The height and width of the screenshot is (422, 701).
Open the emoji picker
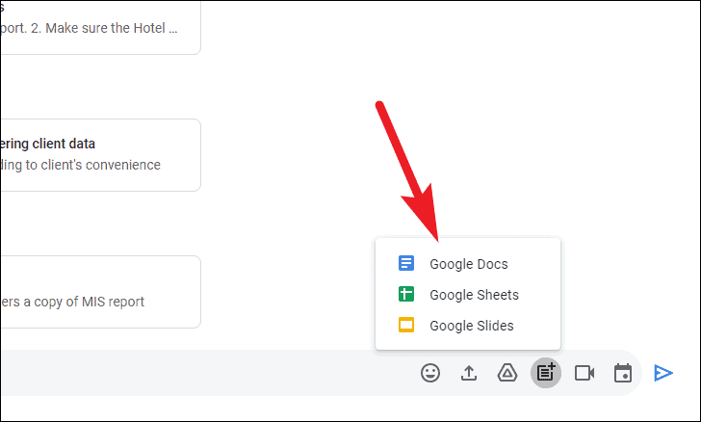(430, 373)
